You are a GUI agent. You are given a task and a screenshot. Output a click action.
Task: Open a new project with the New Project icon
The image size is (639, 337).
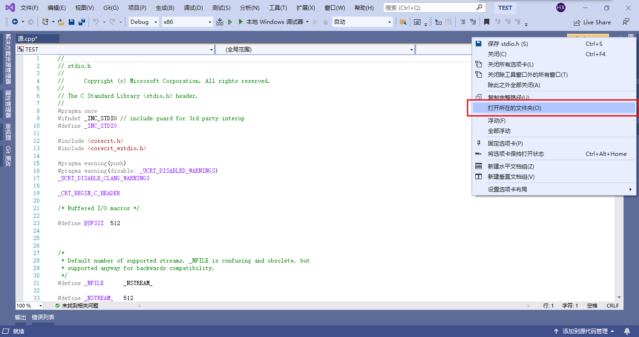coord(45,22)
